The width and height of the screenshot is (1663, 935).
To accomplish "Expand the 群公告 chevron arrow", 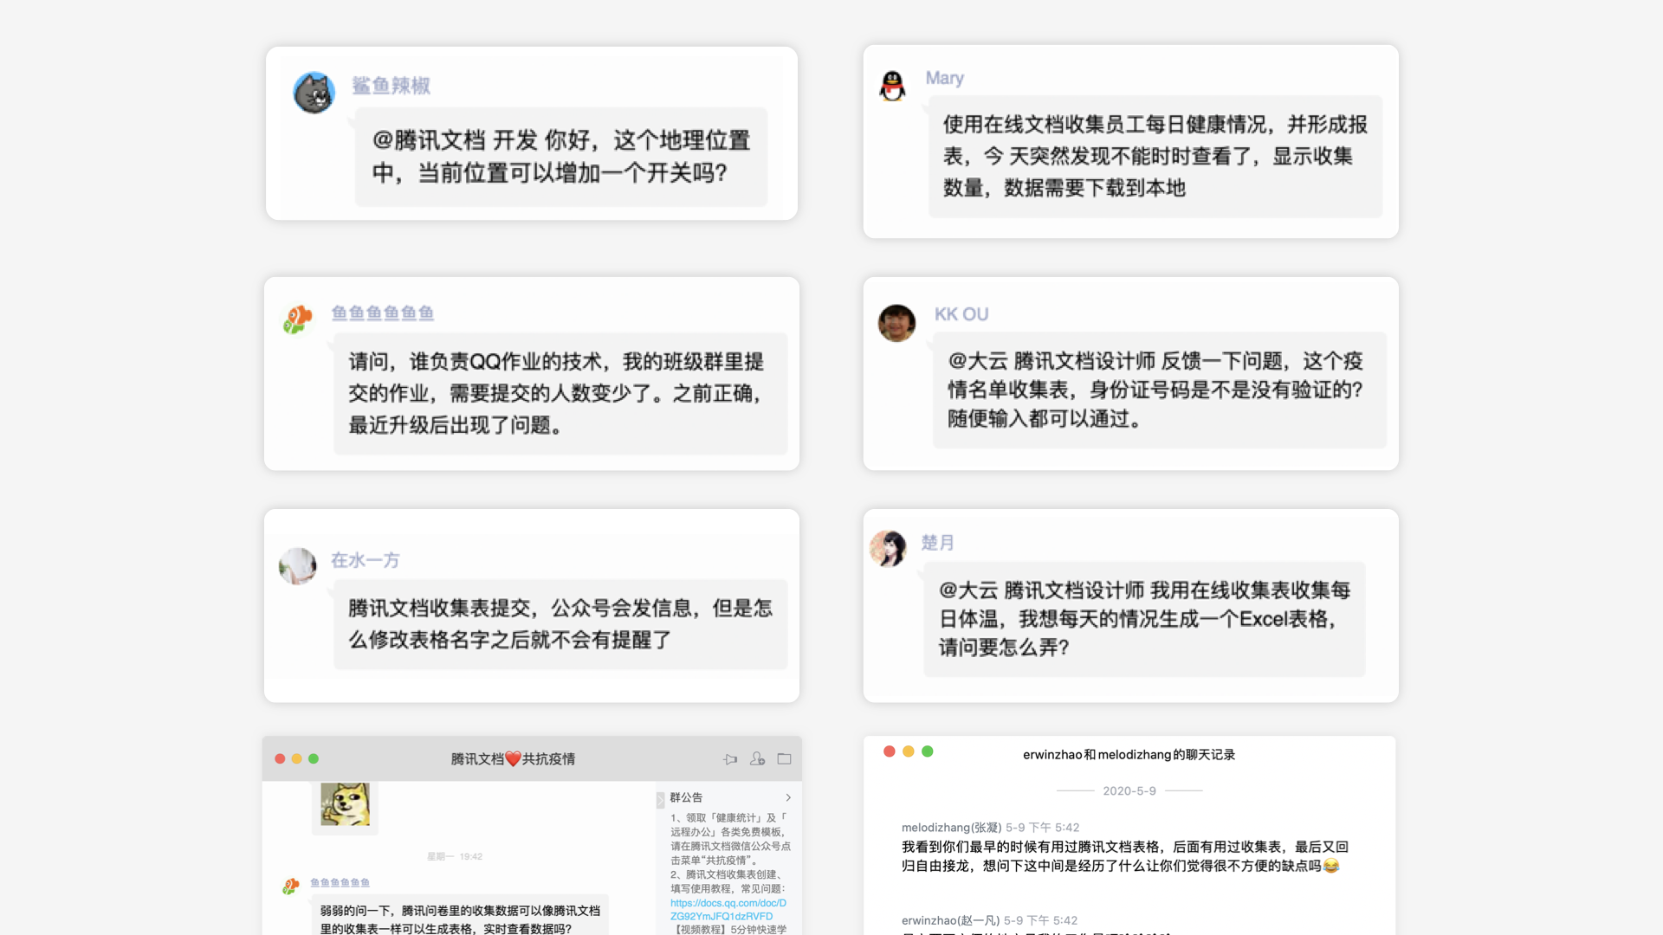I will pyautogui.click(x=787, y=797).
